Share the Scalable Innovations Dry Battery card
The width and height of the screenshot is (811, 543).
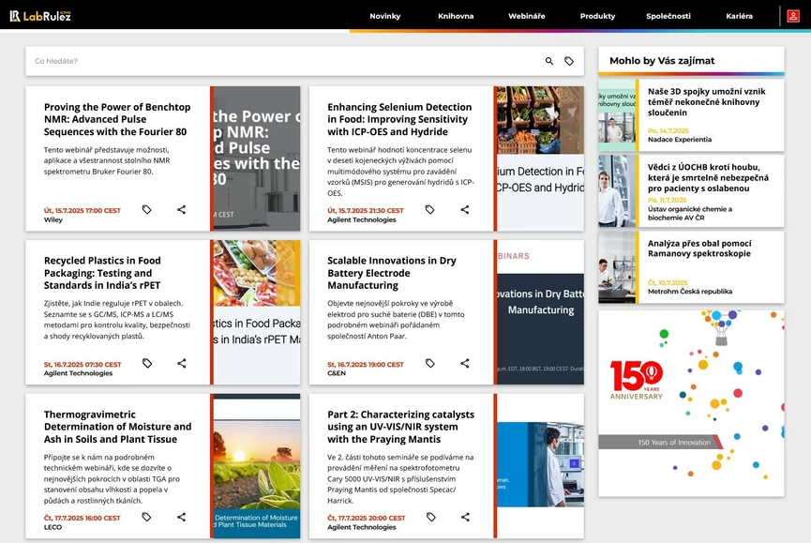[x=465, y=364]
